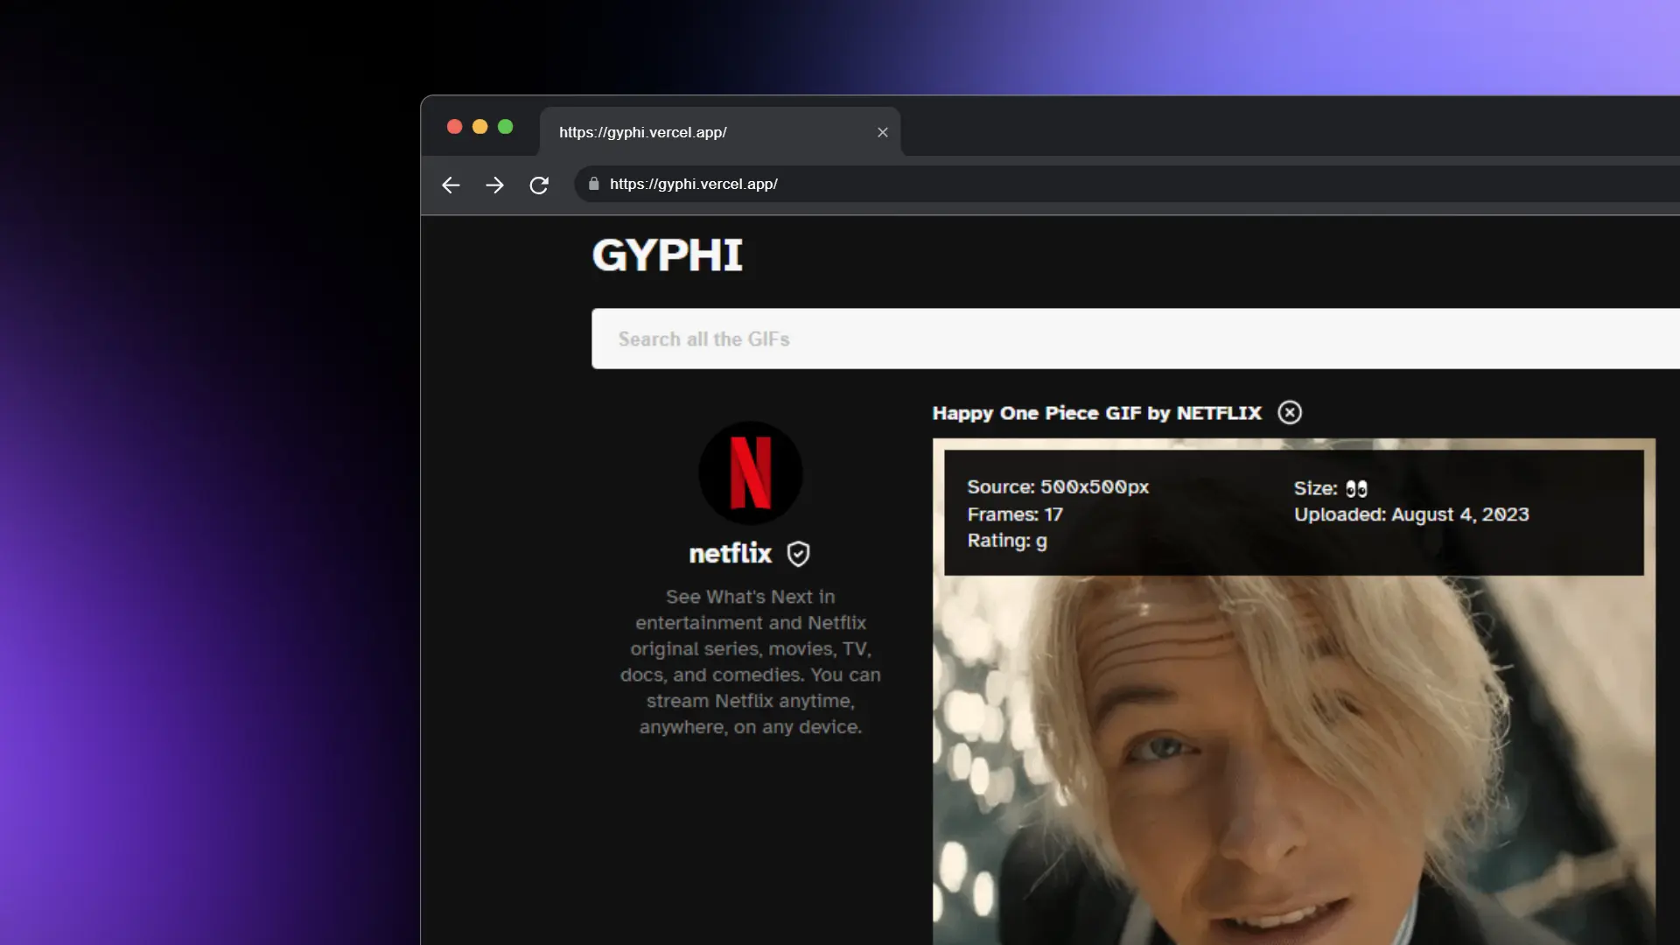Click the Rating: g label
This screenshot has height=945, width=1680.
[1006, 541]
